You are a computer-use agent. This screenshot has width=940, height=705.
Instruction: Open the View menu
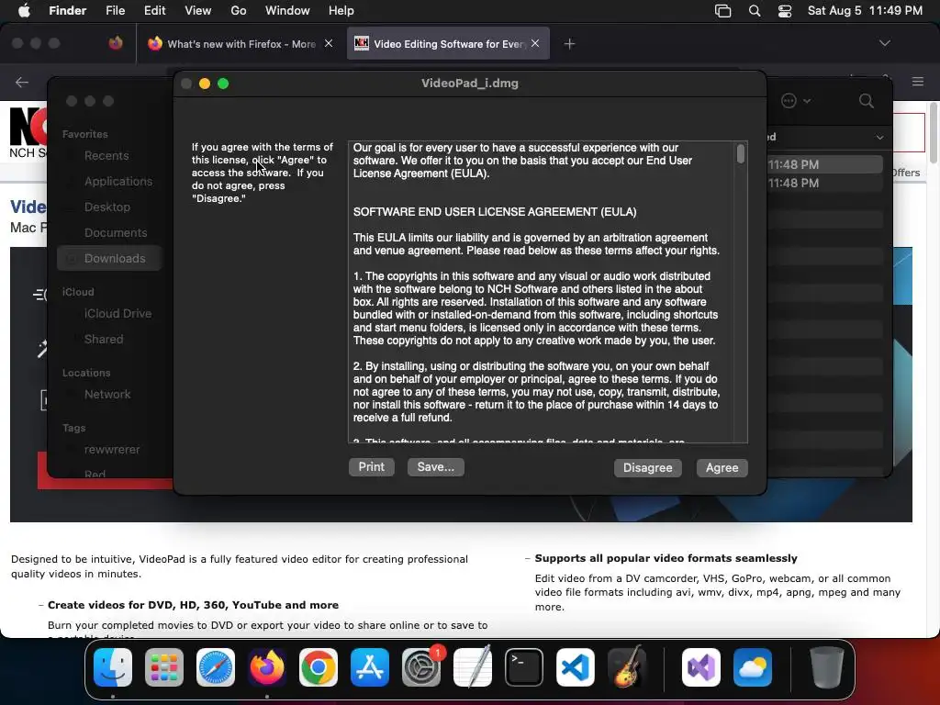[x=198, y=10]
